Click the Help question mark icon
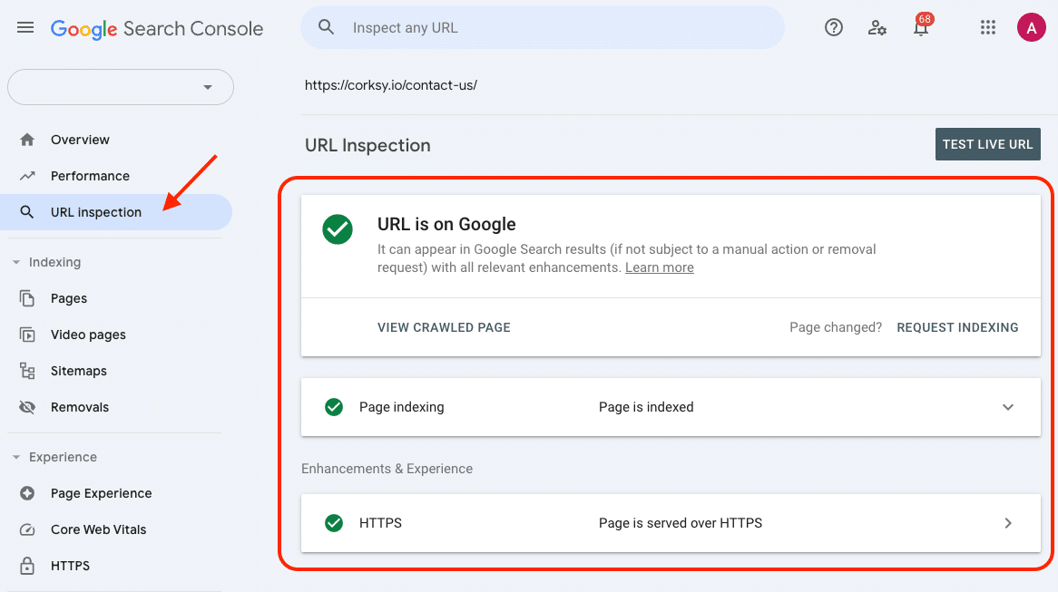 click(x=833, y=28)
